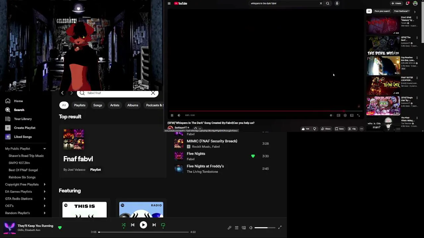Select 'From your search' chip

382,11
